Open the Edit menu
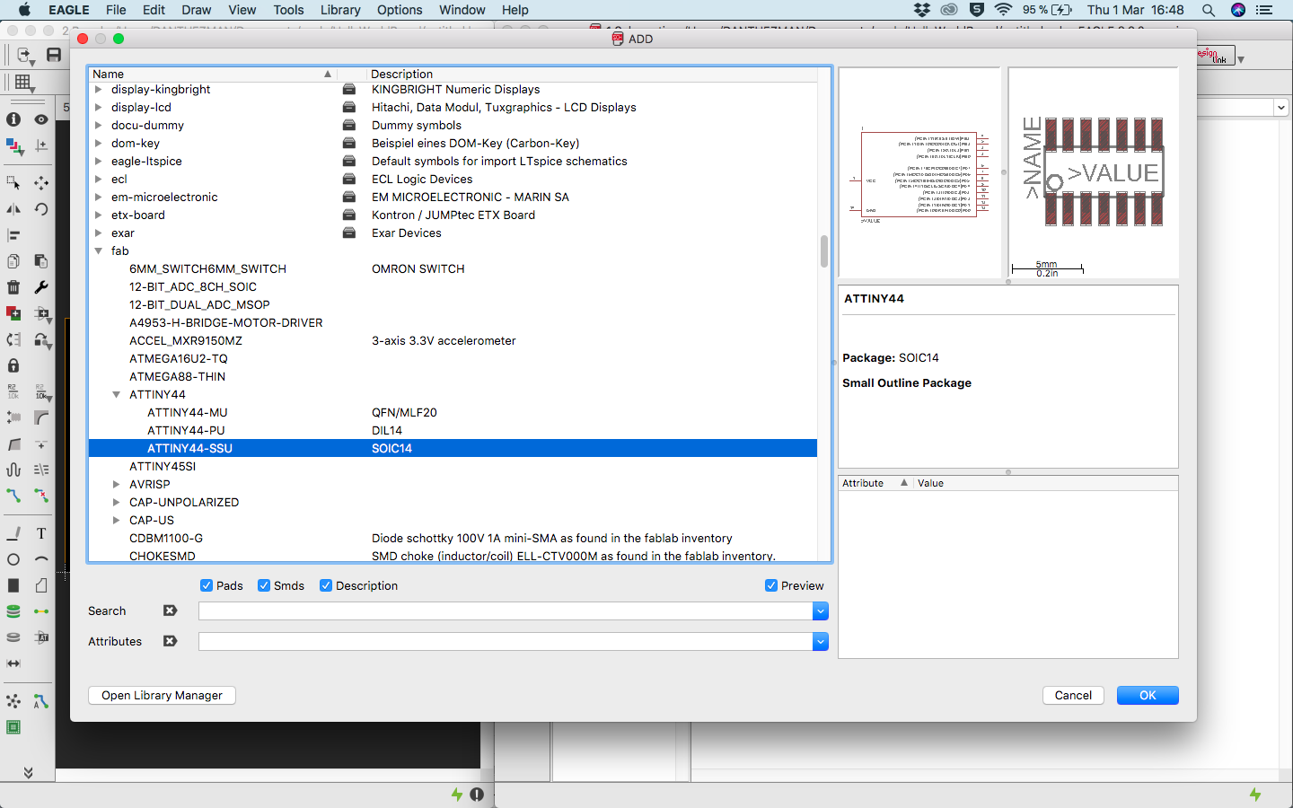 (154, 10)
